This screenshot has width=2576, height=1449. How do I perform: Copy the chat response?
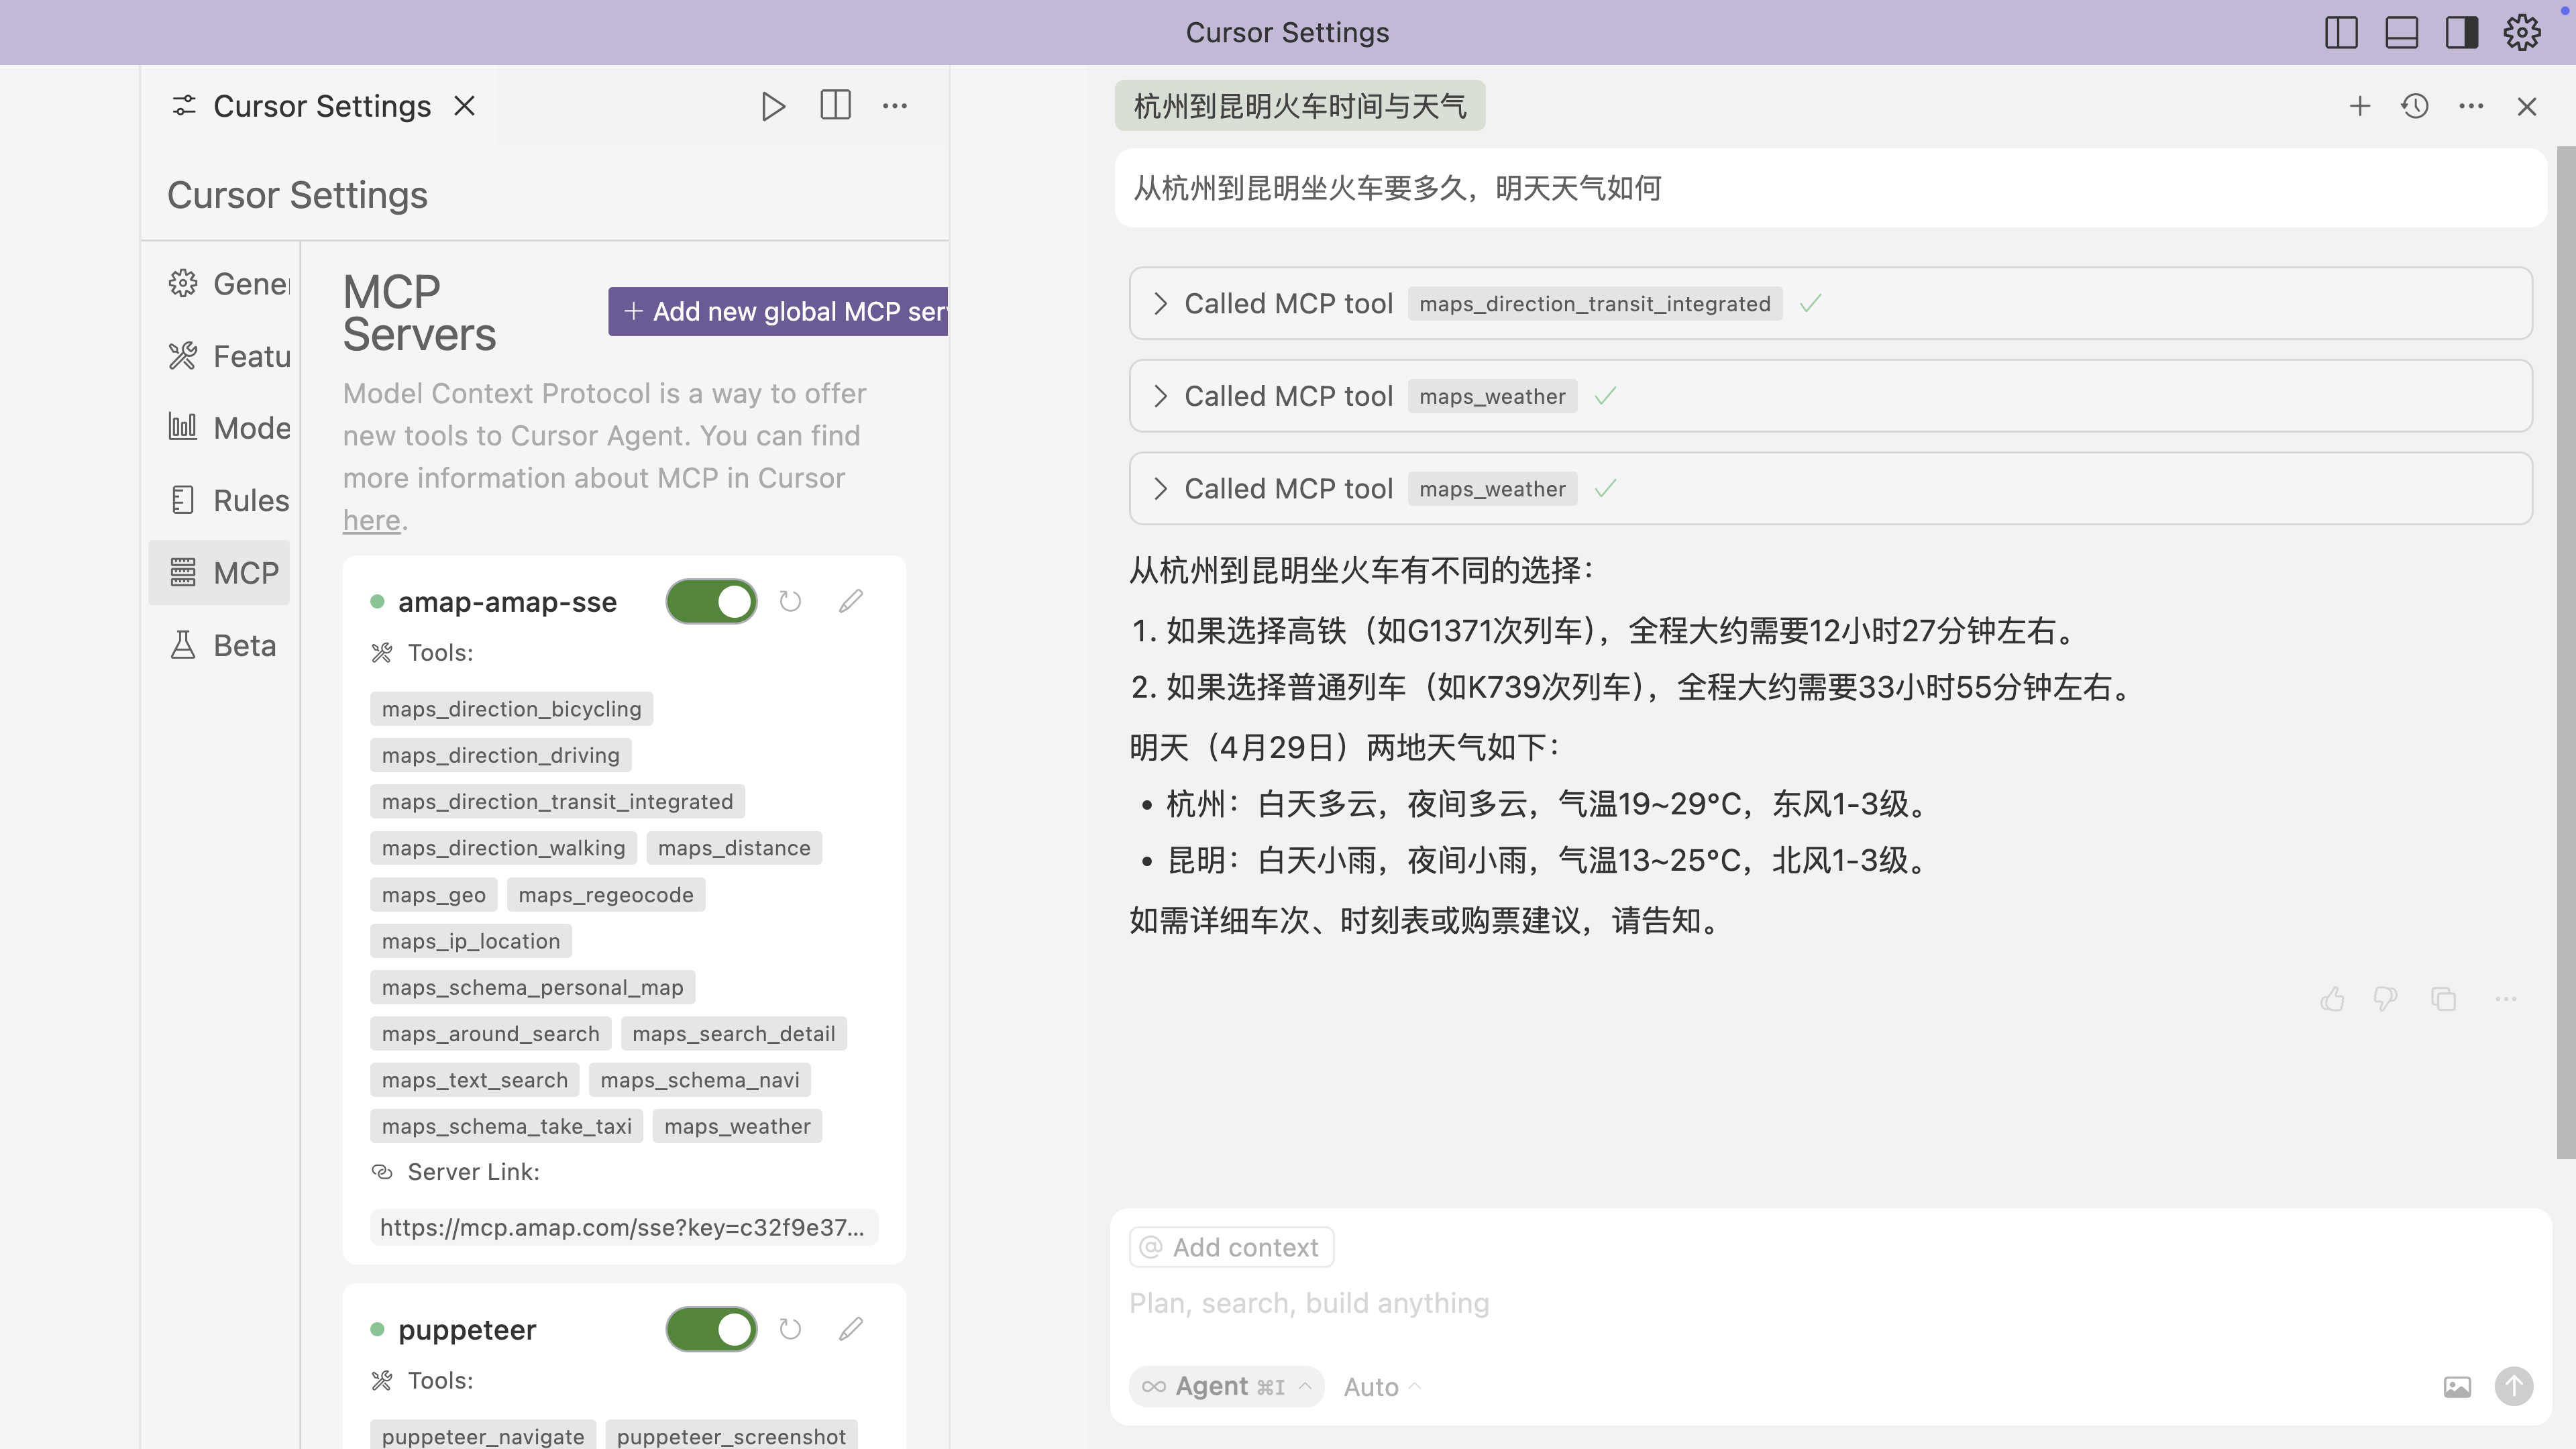pos(2443,999)
